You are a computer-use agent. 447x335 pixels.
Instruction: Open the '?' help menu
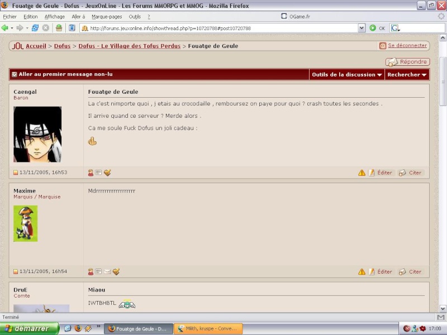click(x=149, y=17)
